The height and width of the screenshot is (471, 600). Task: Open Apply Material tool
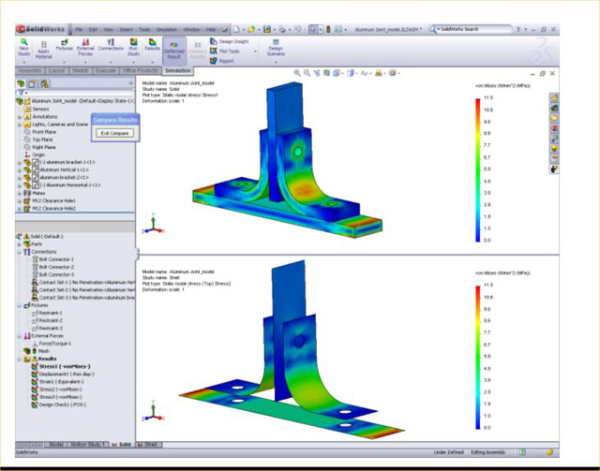coord(42,49)
